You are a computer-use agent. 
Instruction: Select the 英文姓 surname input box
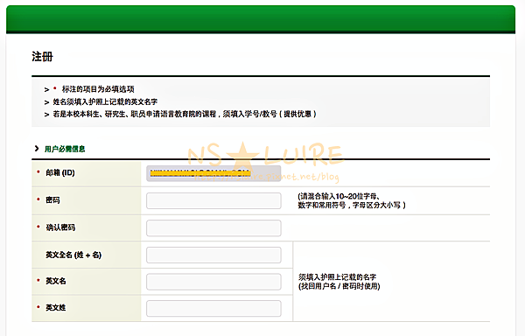(x=213, y=309)
